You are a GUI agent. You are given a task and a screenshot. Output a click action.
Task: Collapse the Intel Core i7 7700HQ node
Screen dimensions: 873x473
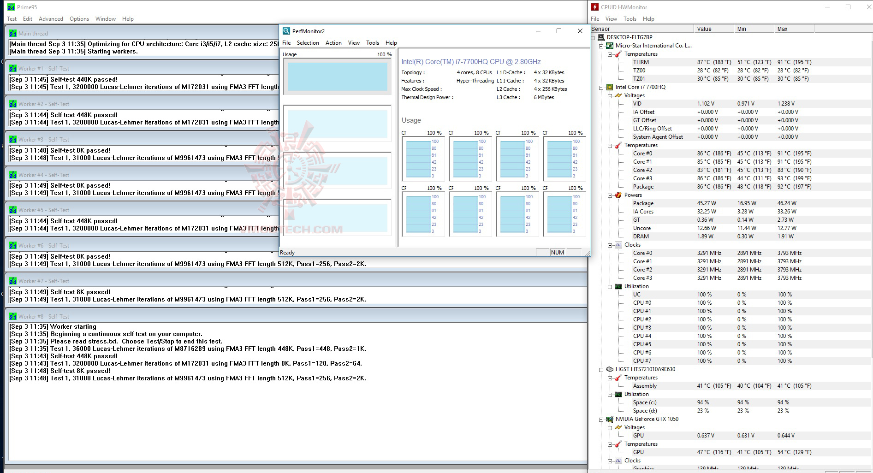(601, 87)
